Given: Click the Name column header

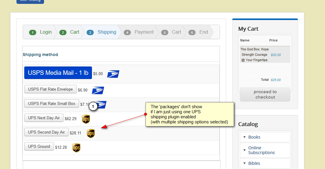Looking at the screenshot, I should pyautogui.click(x=245, y=40).
